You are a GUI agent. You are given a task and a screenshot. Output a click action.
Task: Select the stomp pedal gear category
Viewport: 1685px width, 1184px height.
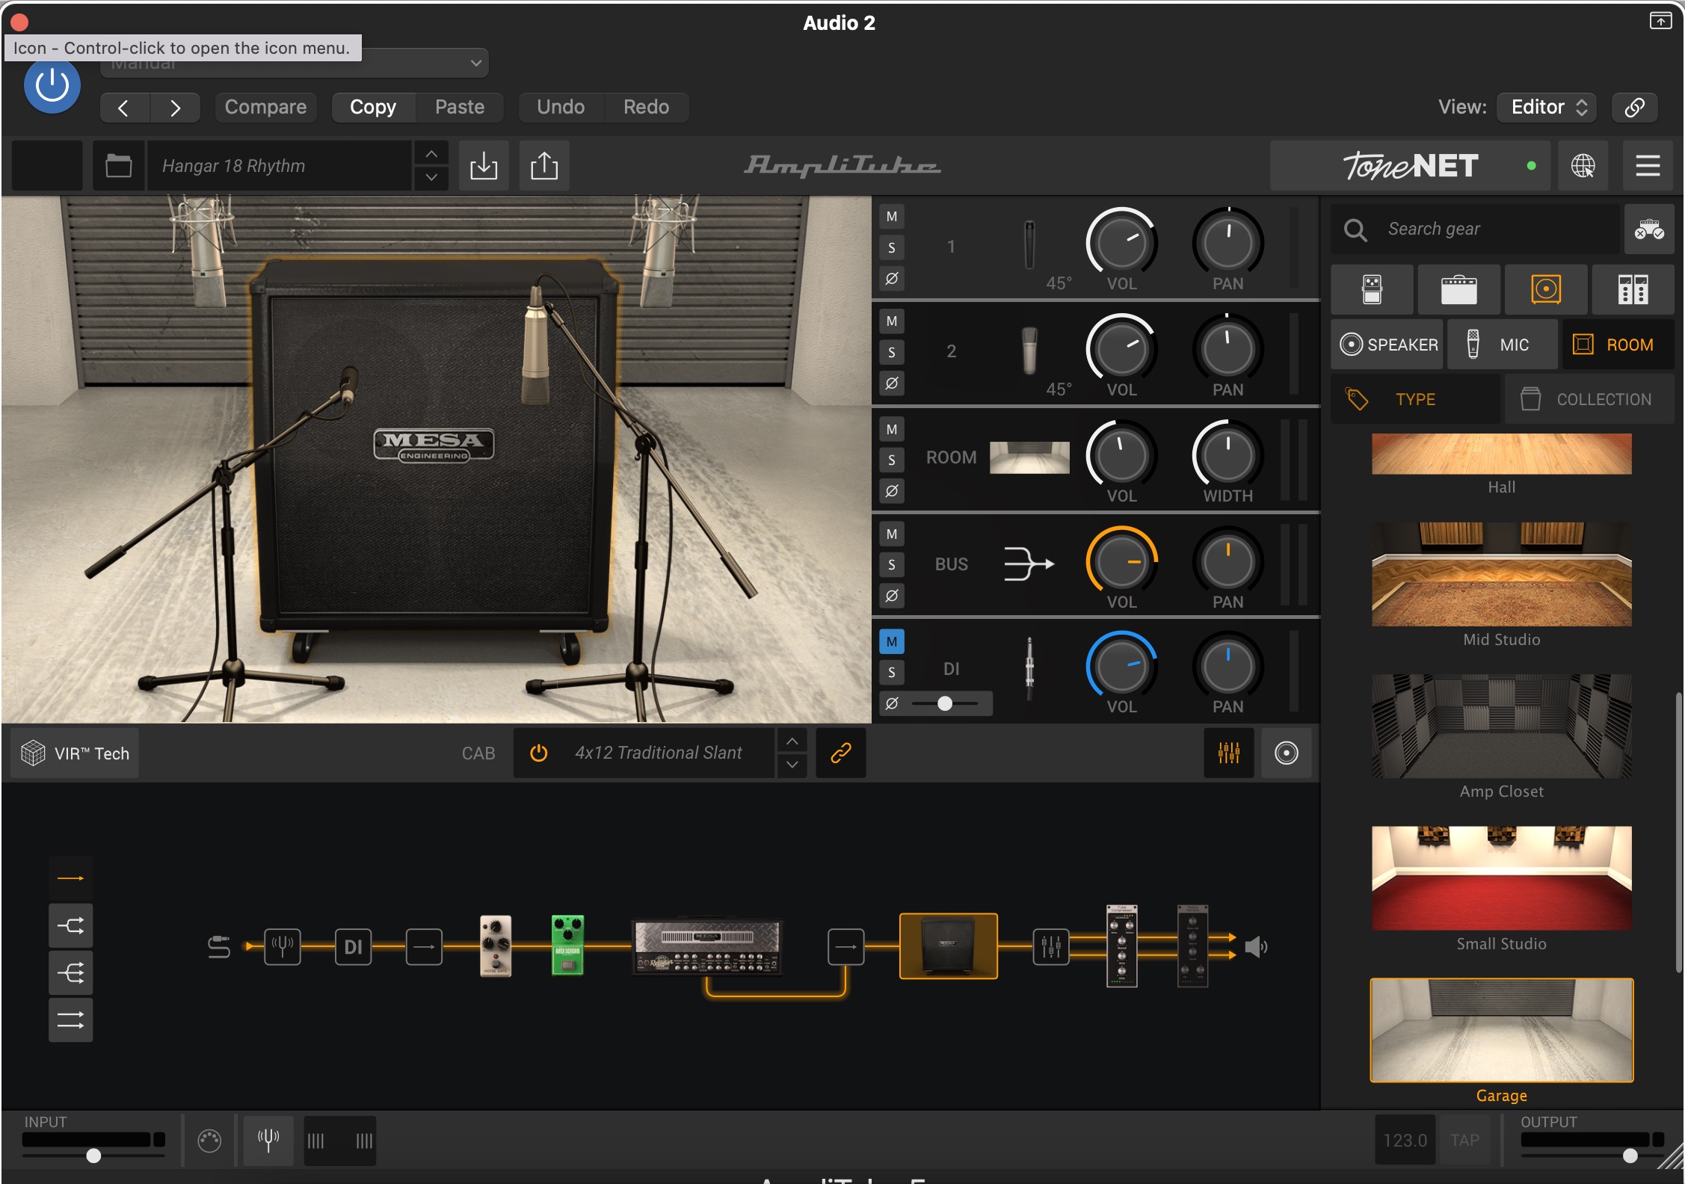[x=1372, y=289]
